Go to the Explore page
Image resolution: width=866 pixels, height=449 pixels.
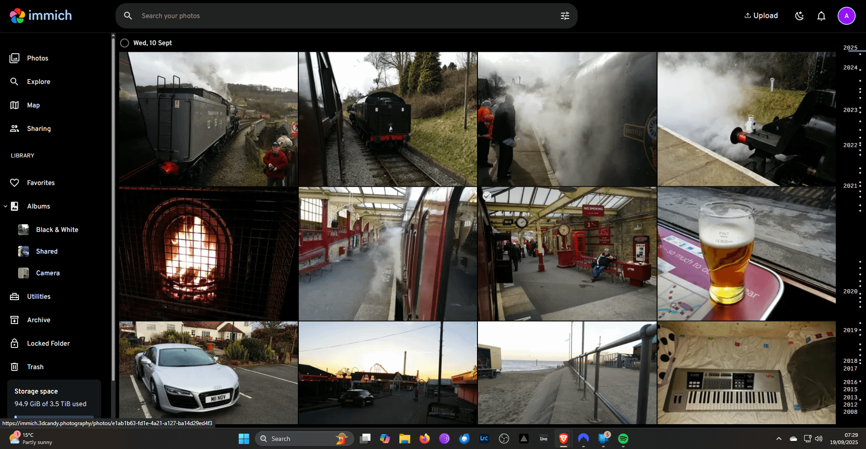[38, 82]
